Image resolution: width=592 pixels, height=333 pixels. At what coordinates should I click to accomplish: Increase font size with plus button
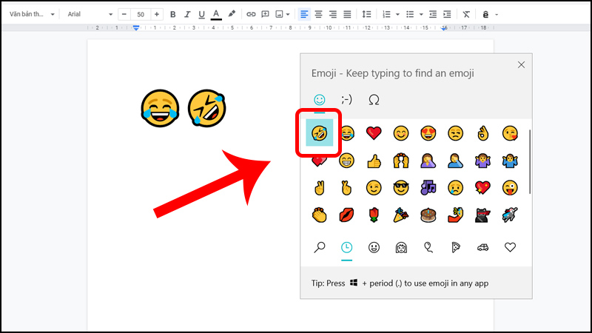(157, 14)
